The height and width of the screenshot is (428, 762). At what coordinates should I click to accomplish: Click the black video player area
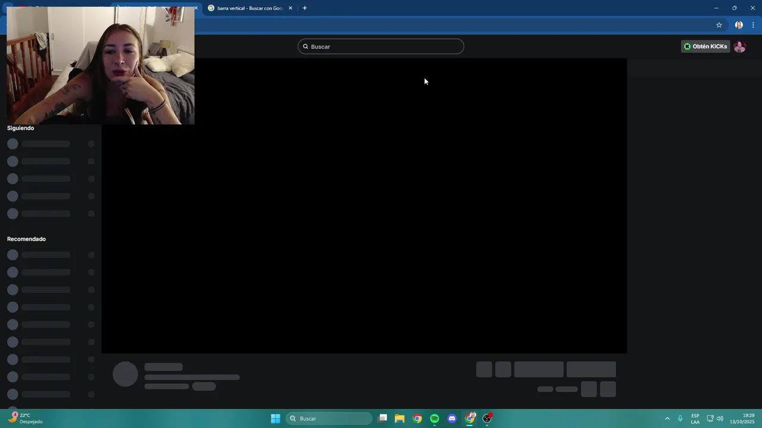(x=364, y=206)
